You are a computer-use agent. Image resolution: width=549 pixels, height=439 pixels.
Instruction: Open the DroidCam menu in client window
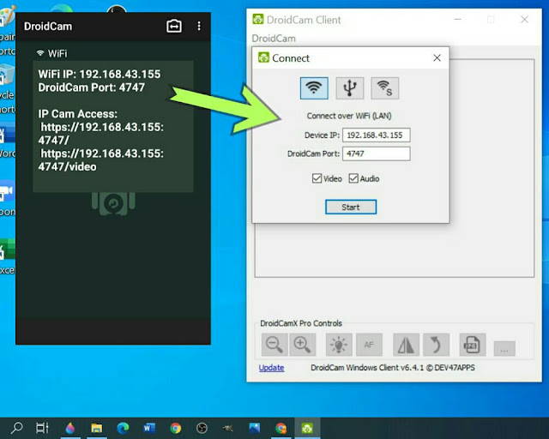[x=274, y=39]
